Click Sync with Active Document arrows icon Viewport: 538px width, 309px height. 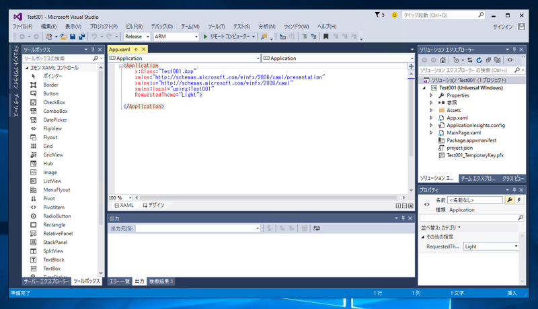click(x=469, y=60)
